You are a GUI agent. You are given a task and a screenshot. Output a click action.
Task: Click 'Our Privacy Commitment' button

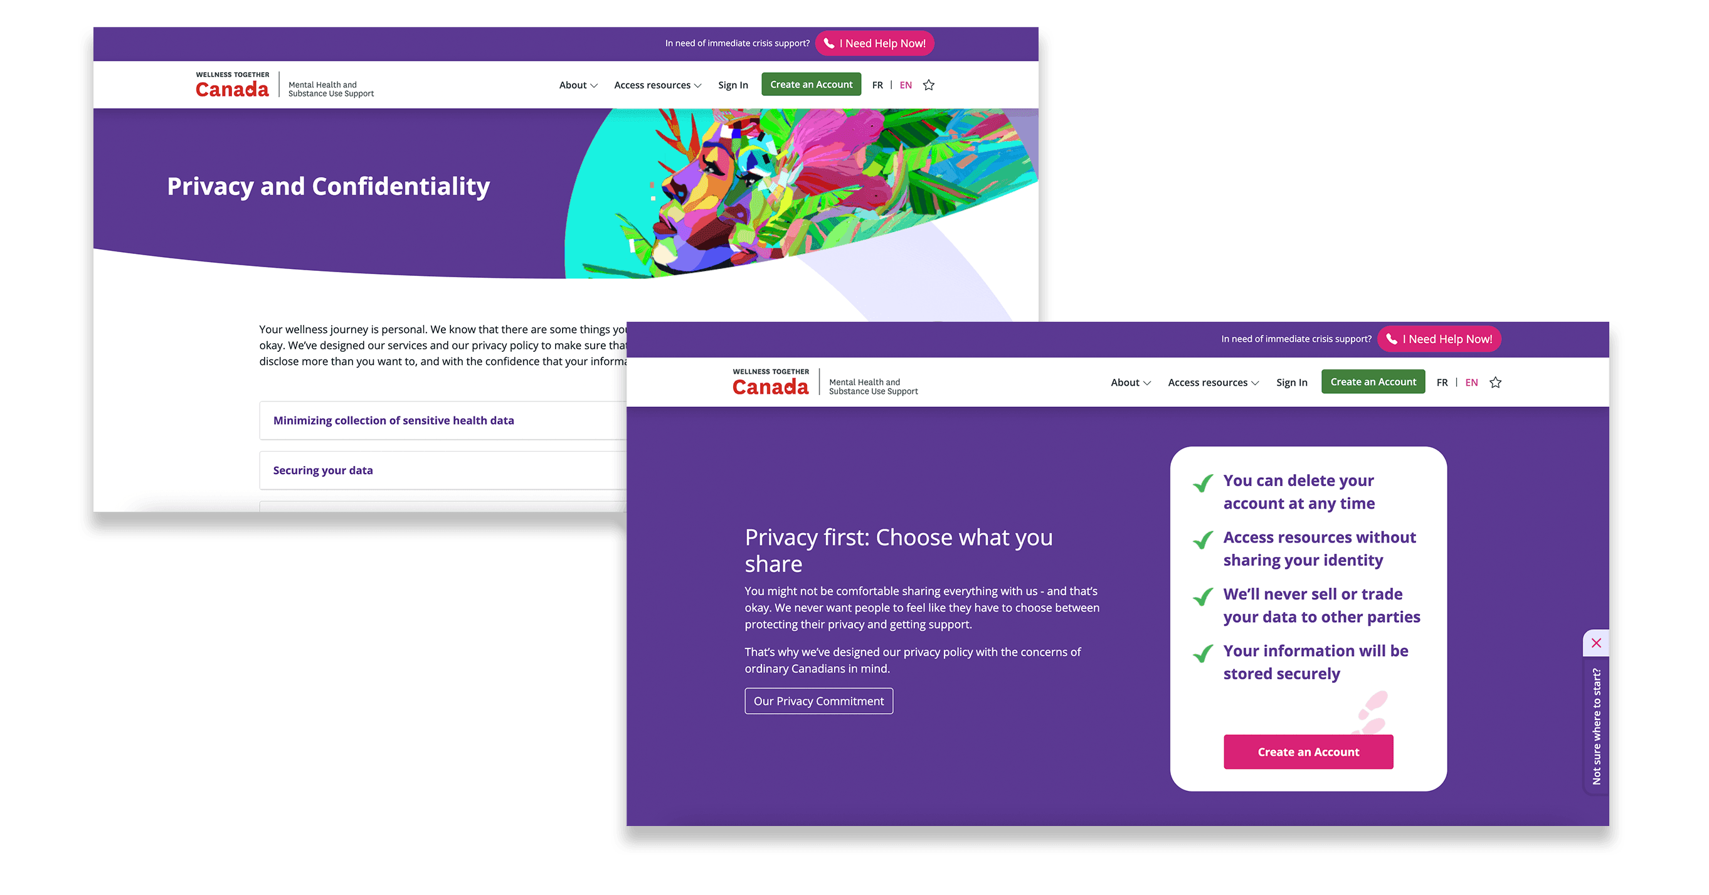pos(818,701)
